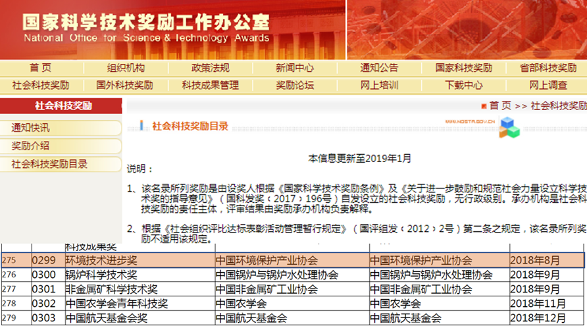Click the red 社会科技奖励 sidebar header
Image resolution: width=587 pixels, height=332 pixels.
[x=61, y=105]
